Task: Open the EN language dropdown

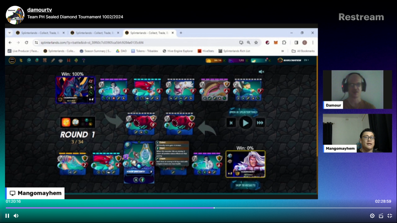Action: (x=306, y=60)
